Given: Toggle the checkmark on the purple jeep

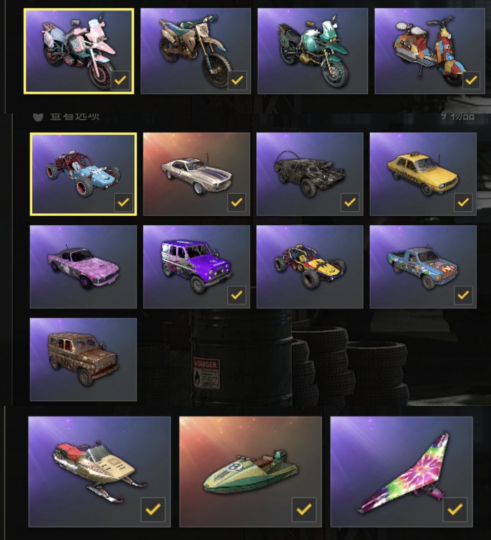Looking at the screenshot, I should pyautogui.click(x=236, y=295).
